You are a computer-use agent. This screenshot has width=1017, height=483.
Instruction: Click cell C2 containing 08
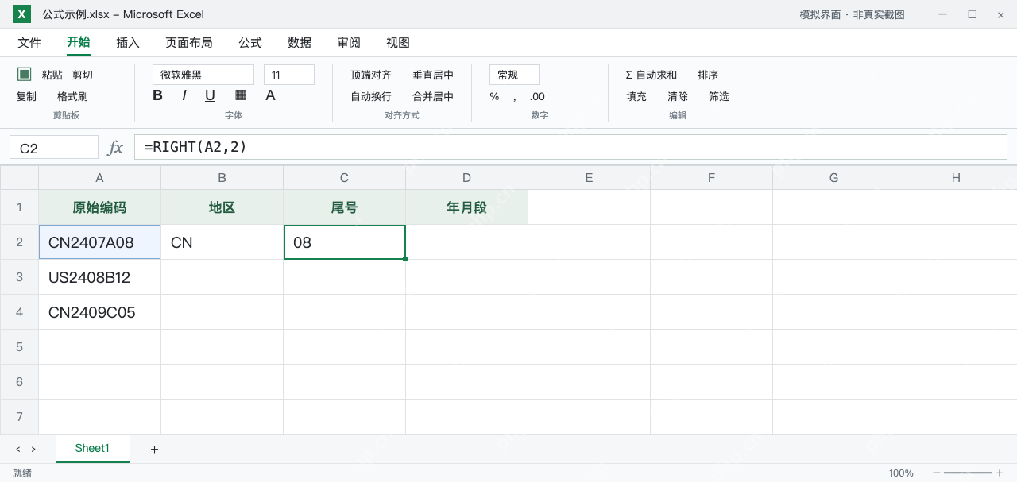[x=344, y=242]
